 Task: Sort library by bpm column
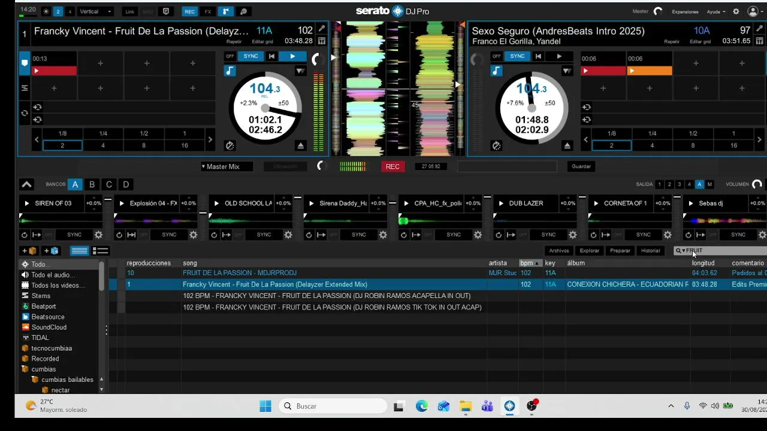(530, 263)
